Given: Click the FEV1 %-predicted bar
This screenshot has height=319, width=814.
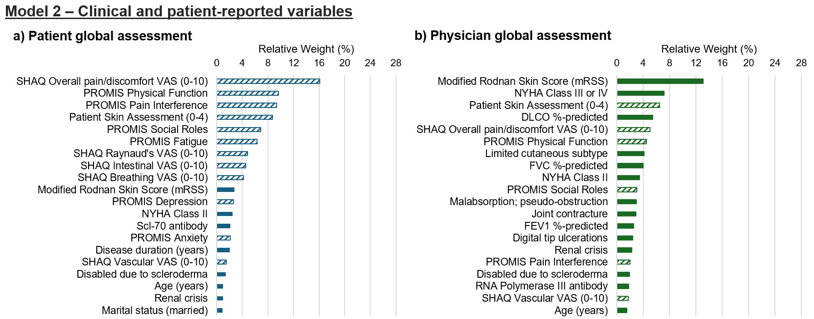Looking at the screenshot, I should (x=625, y=226).
